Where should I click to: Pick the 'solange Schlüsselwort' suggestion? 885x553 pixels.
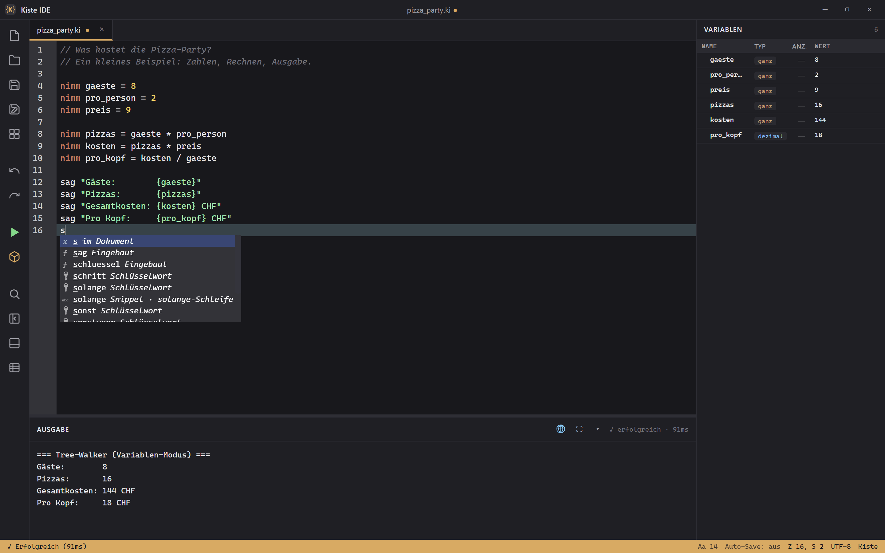[x=148, y=288]
